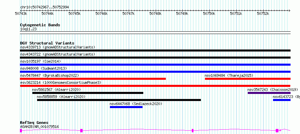Image resolution: width=300 pixels, height=134 pixels.
Task: Click the DGV Structural Variants track title
Action: [47, 43]
